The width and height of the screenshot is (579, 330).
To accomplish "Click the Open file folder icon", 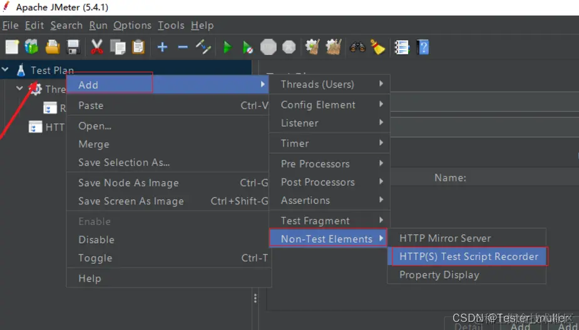I will pos(53,47).
